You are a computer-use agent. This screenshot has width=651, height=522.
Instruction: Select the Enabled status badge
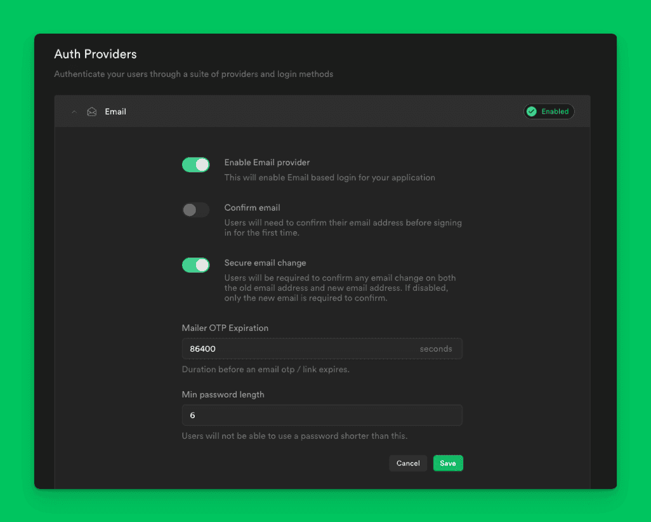point(548,111)
